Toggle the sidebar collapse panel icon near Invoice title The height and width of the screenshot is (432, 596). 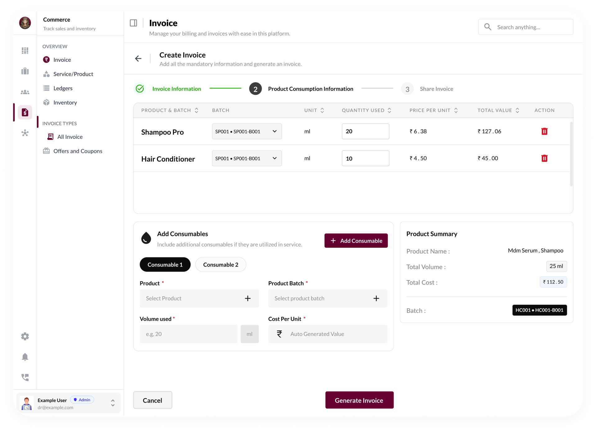tap(133, 22)
